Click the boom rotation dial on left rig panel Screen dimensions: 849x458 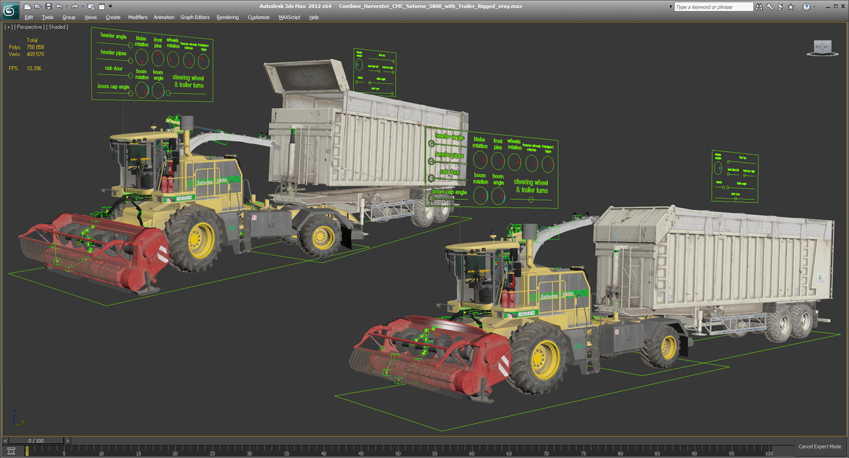[142, 90]
